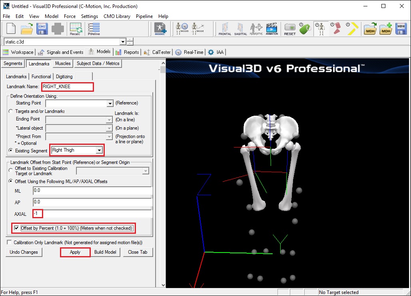Open the Model menu
The image size is (411, 296).
(52, 16)
